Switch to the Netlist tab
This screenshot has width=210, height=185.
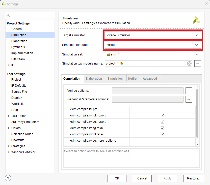[x=133, y=79]
